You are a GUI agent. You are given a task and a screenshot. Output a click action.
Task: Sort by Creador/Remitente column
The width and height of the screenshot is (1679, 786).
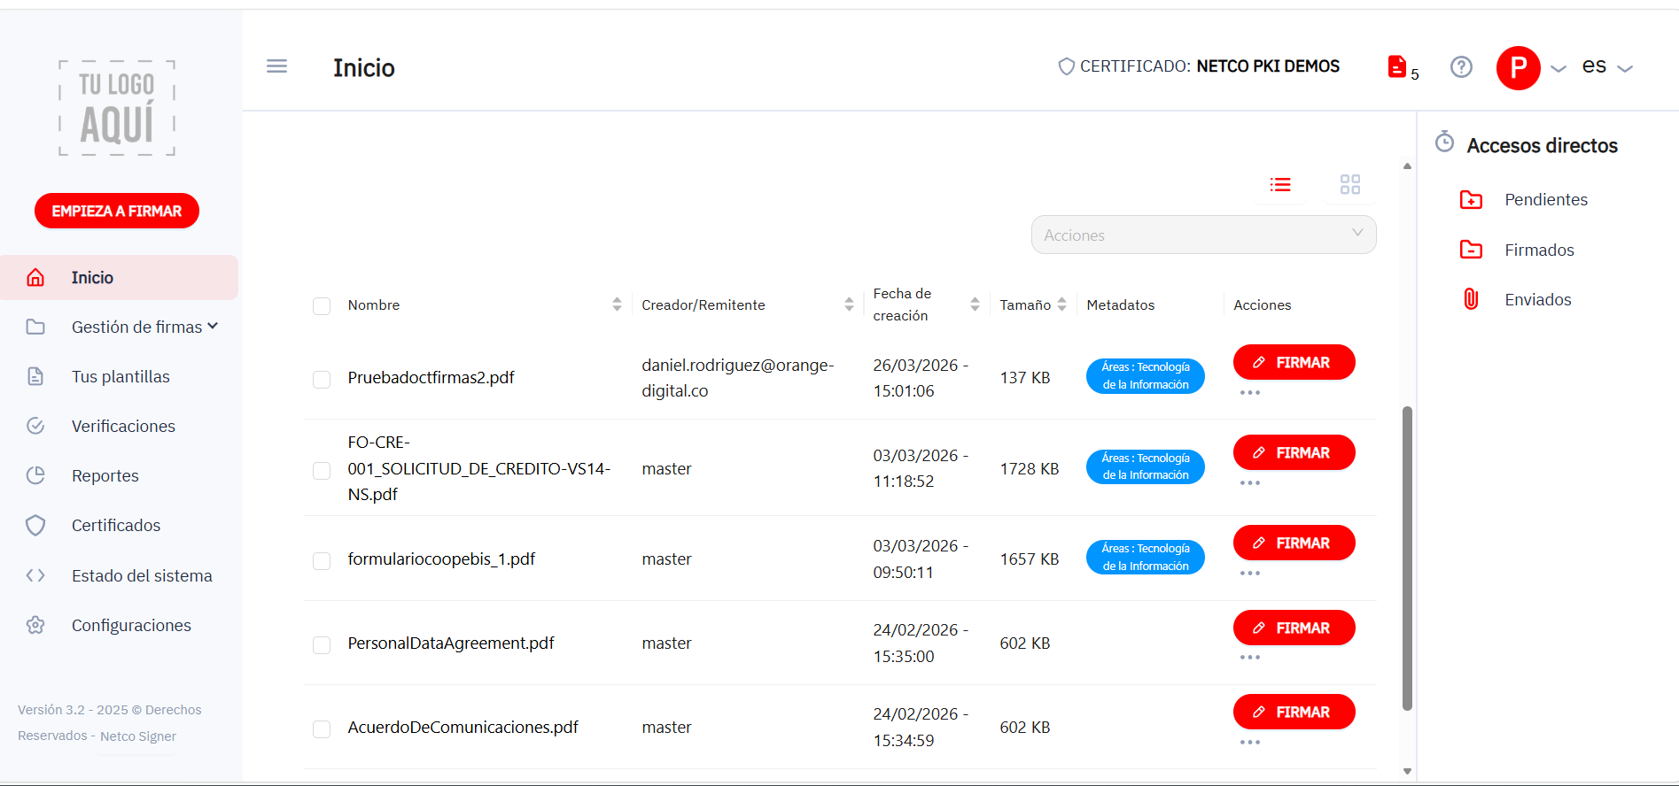849,304
